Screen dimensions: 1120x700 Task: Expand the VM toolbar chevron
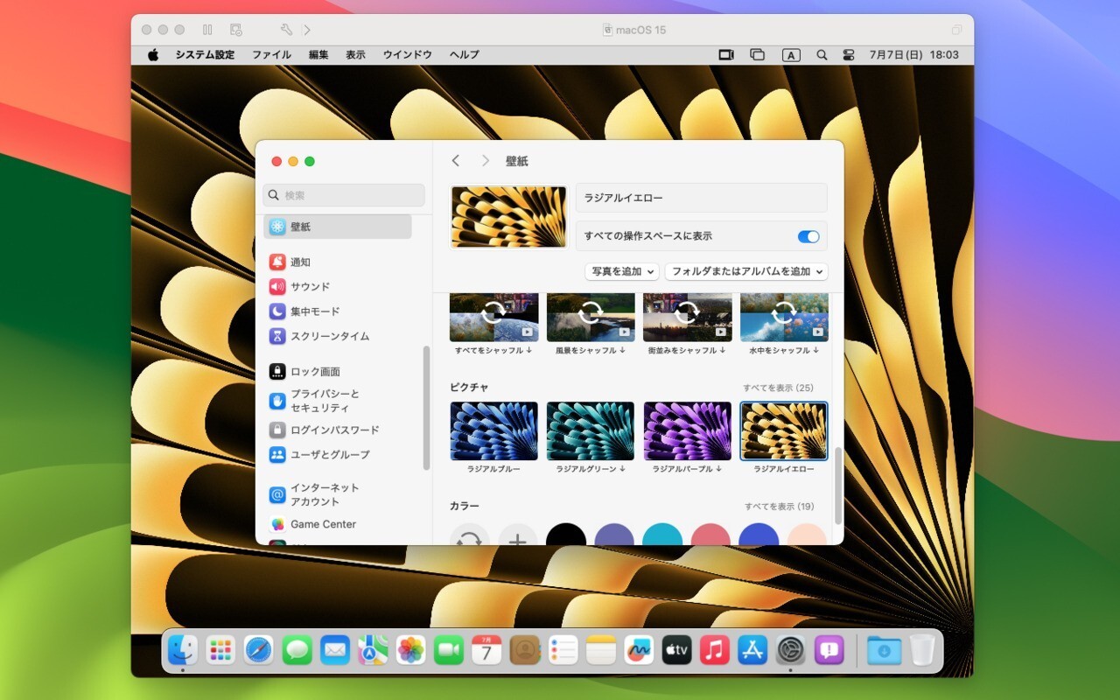[307, 30]
